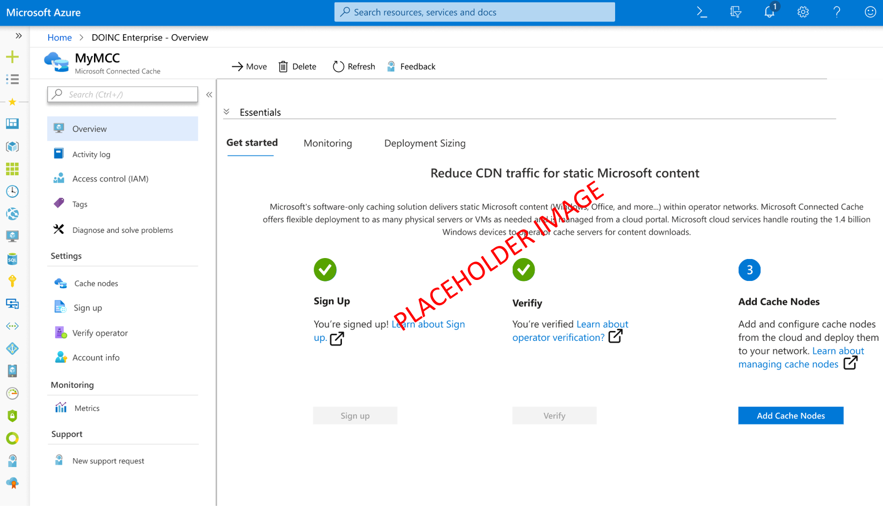Click the favorites star icon
Image resolution: width=883 pixels, height=519 pixels.
pos(12,102)
